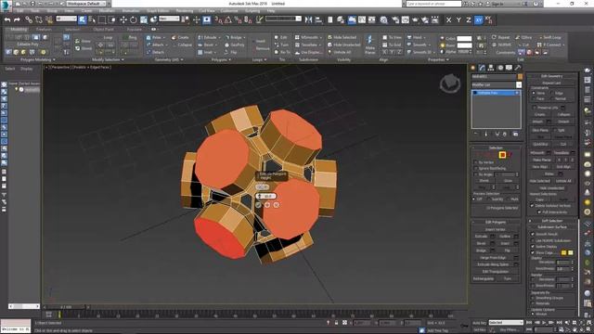Click Extrude Along Spline button
Image resolution: width=594 pixels, height=334 pixels.
point(493,264)
